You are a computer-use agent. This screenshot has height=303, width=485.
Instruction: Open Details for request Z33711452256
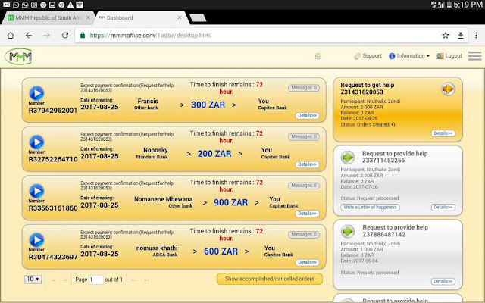tap(443, 207)
